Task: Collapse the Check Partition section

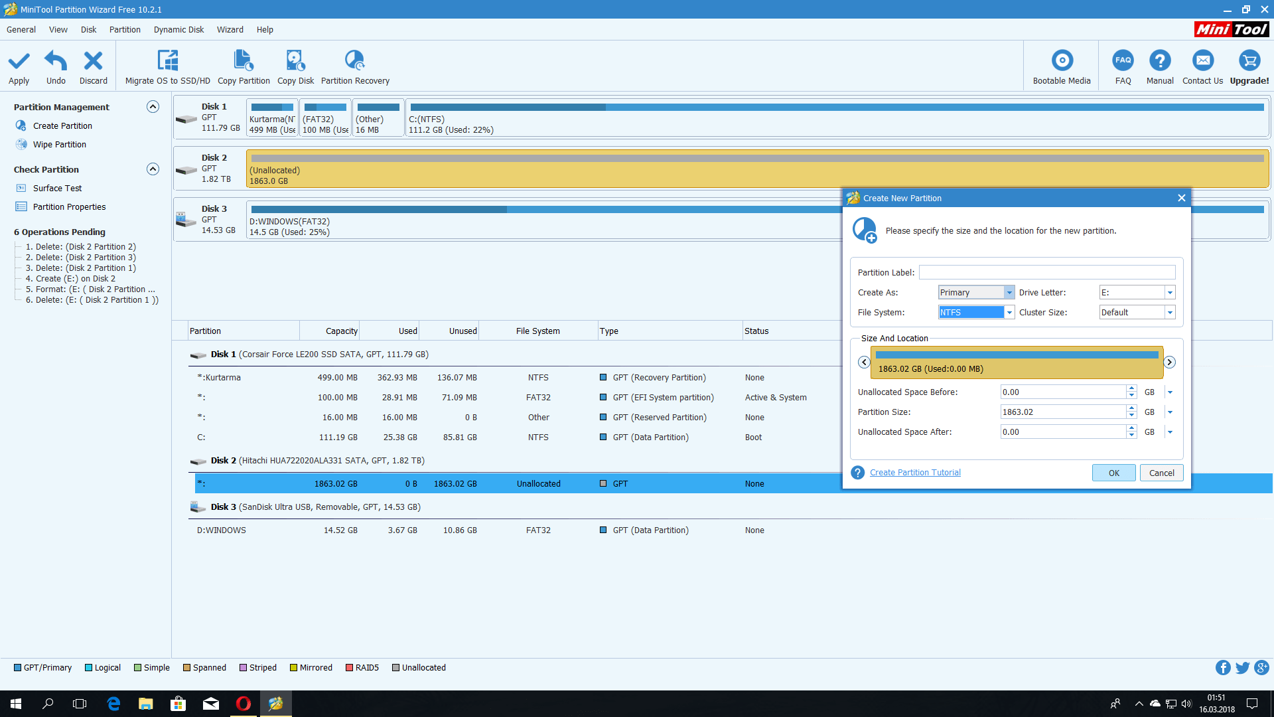Action: pos(153,169)
